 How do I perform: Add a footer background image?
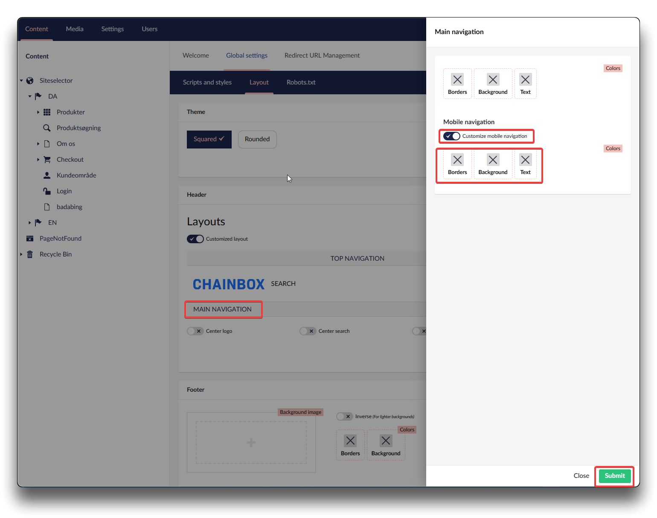coord(251,442)
